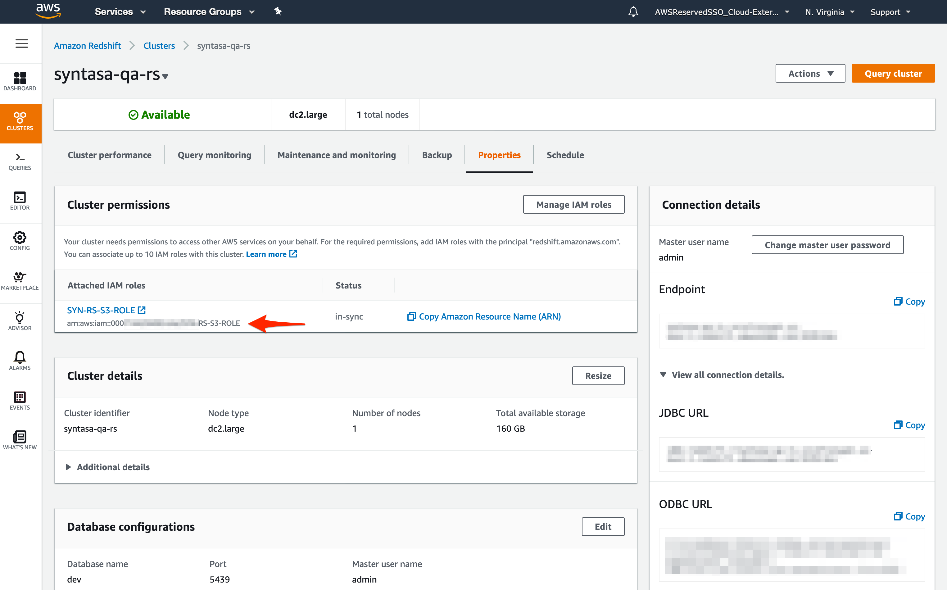This screenshot has height=590, width=947.
Task: Click the Manage IAM roles button
Action: pos(573,204)
